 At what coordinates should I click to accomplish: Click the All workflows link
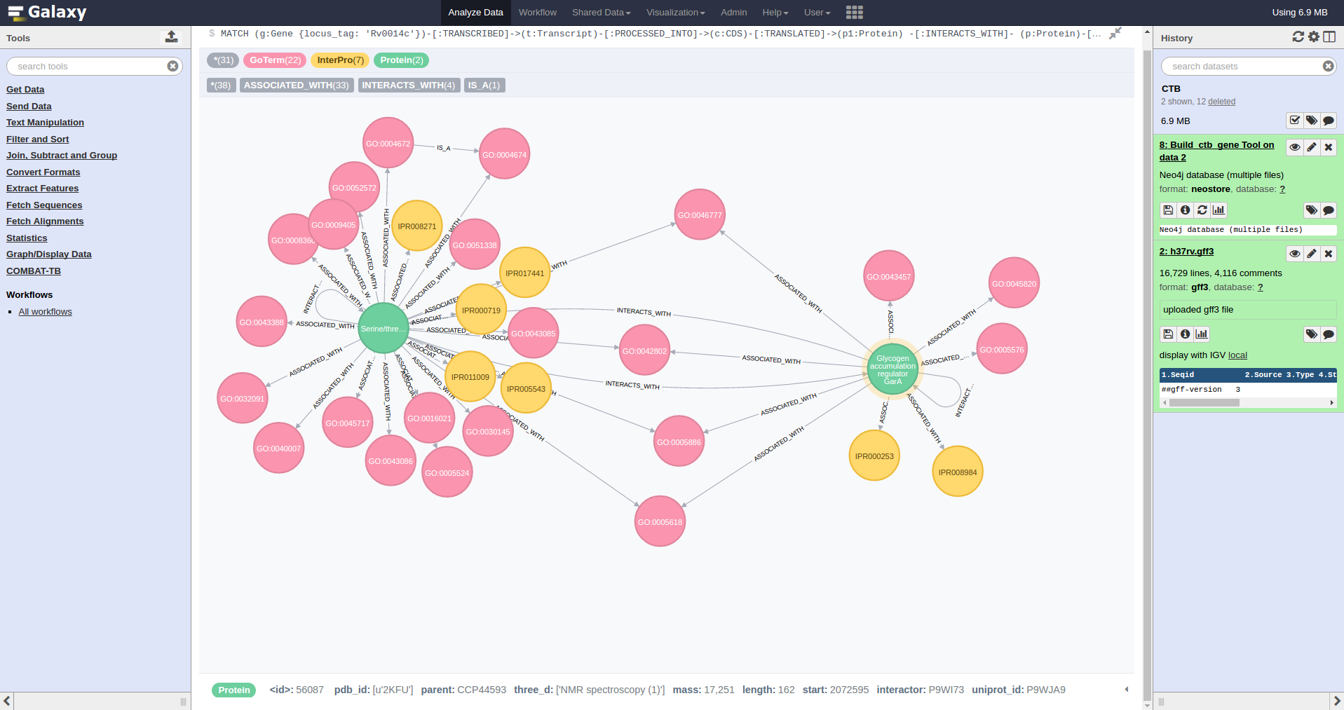tap(45, 312)
